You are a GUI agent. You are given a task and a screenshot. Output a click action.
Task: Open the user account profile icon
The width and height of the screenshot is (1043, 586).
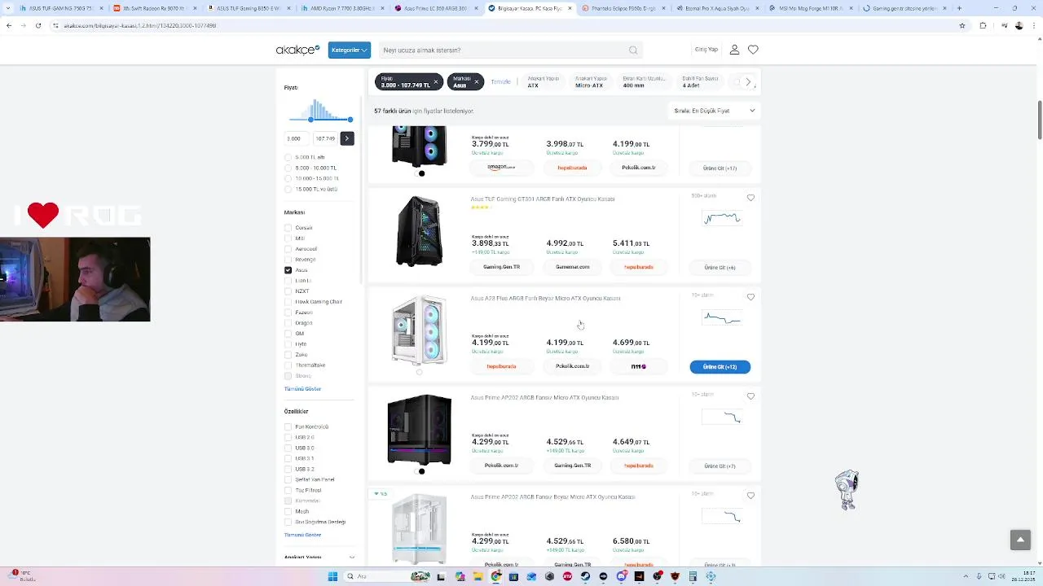click(734, 50)
